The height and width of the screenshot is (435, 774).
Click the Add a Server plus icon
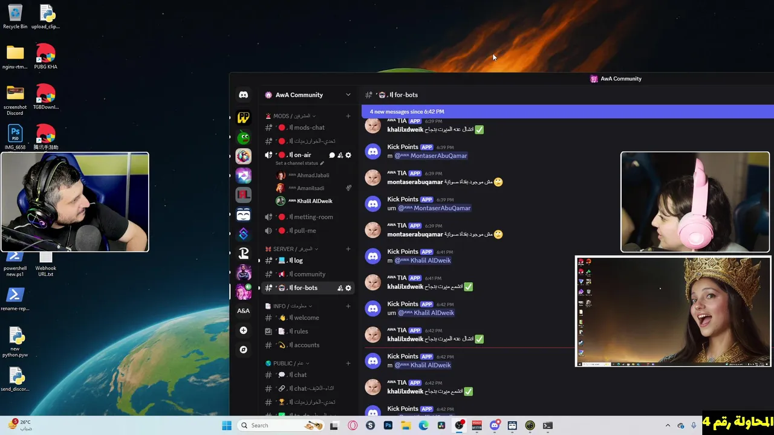coord(243,330)
